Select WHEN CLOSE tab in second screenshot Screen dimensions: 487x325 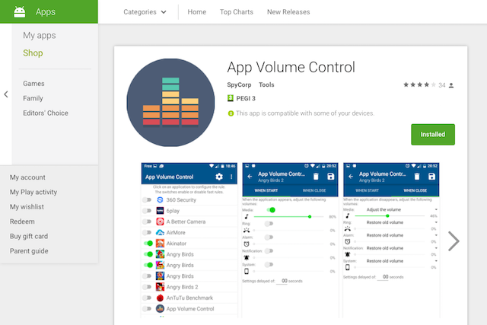[x=314, y=190]
